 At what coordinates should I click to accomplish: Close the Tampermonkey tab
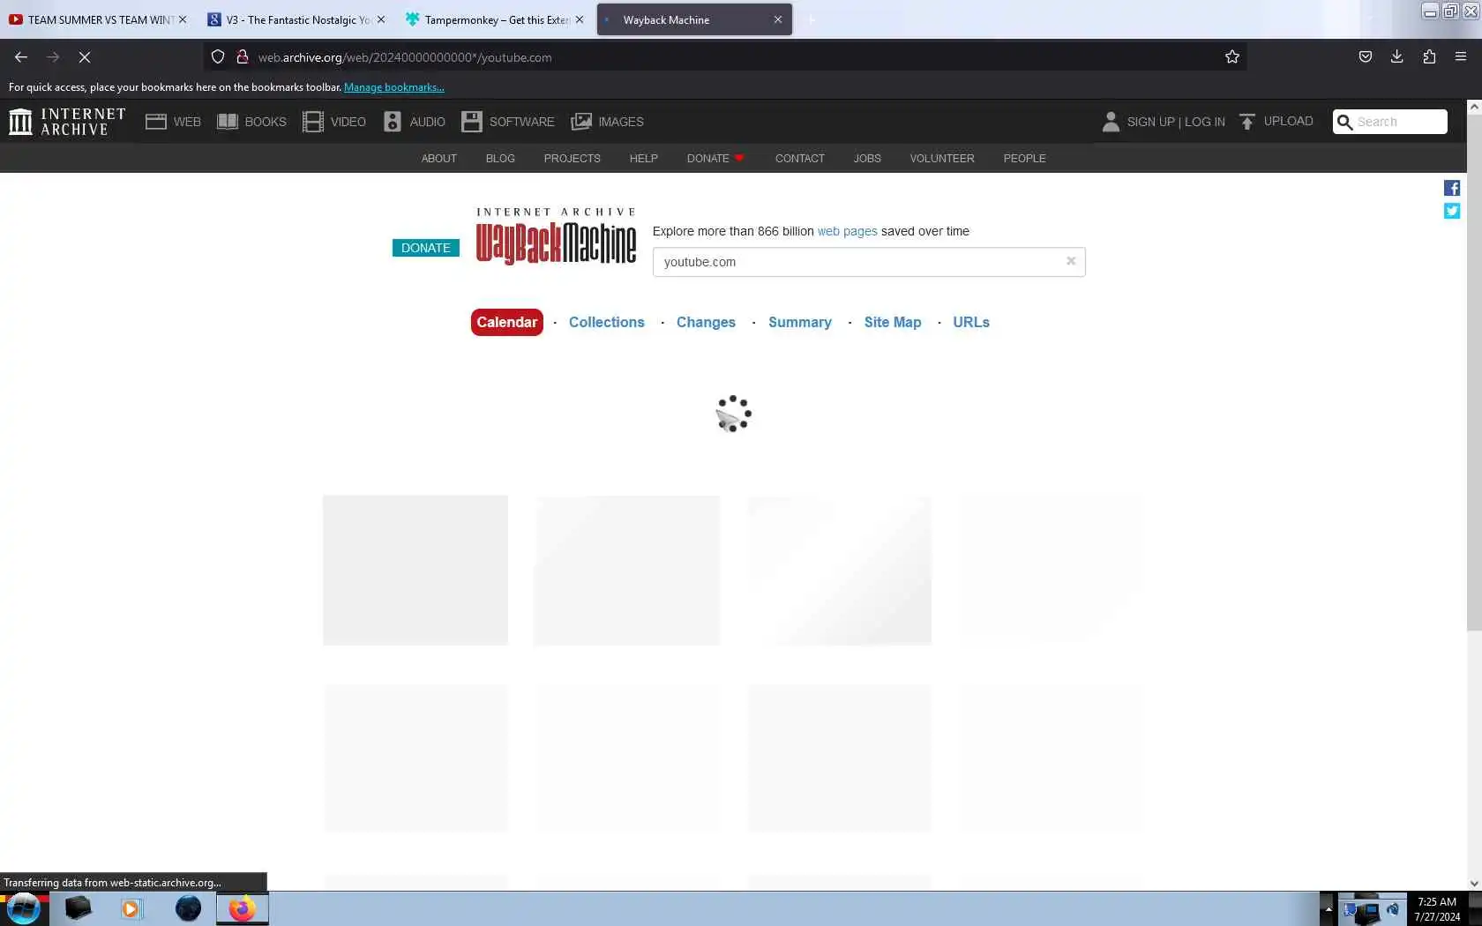point(580,19)
